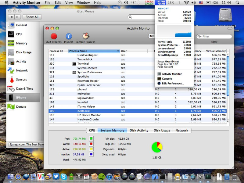Choose Edit Preferences in the iStat memory dropdown

(x=170, y=83)
